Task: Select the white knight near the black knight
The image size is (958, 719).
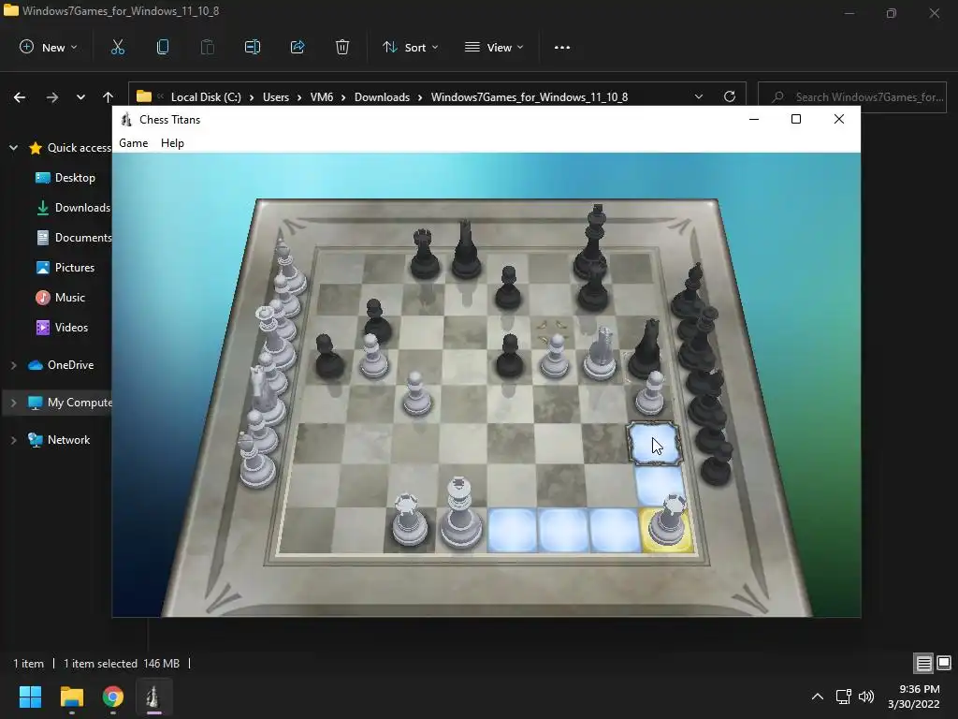Action: click(x=600, y=353)
